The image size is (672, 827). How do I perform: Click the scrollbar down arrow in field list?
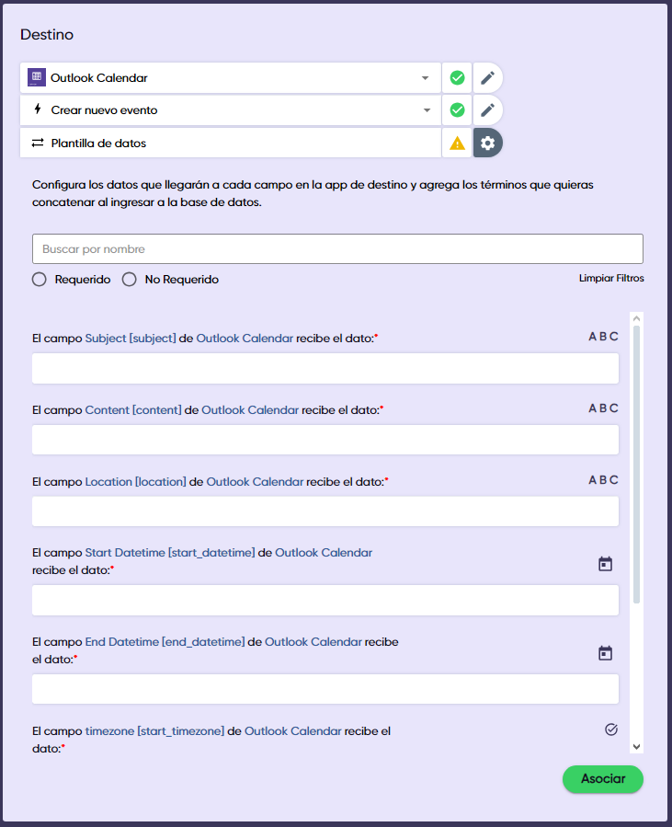(x=636, y=747)
